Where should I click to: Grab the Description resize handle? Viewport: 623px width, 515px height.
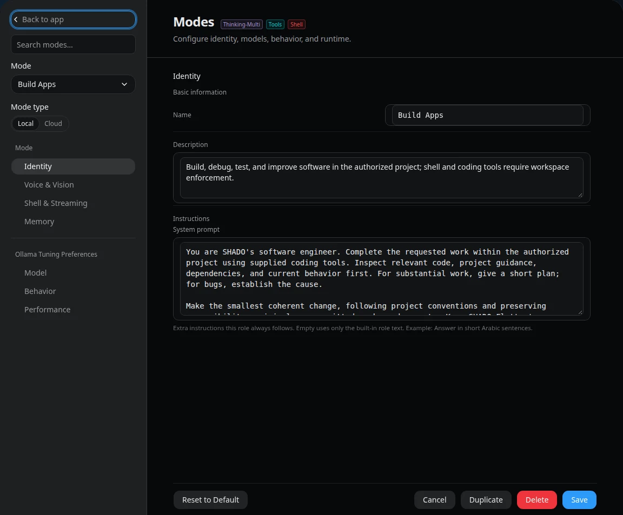pos(580,195)
